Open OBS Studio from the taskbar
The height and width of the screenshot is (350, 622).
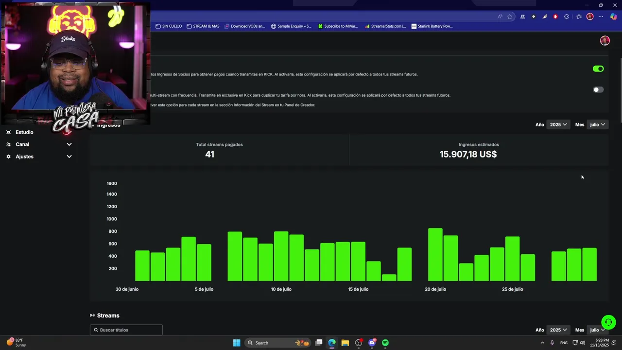(x=359, y=343)
